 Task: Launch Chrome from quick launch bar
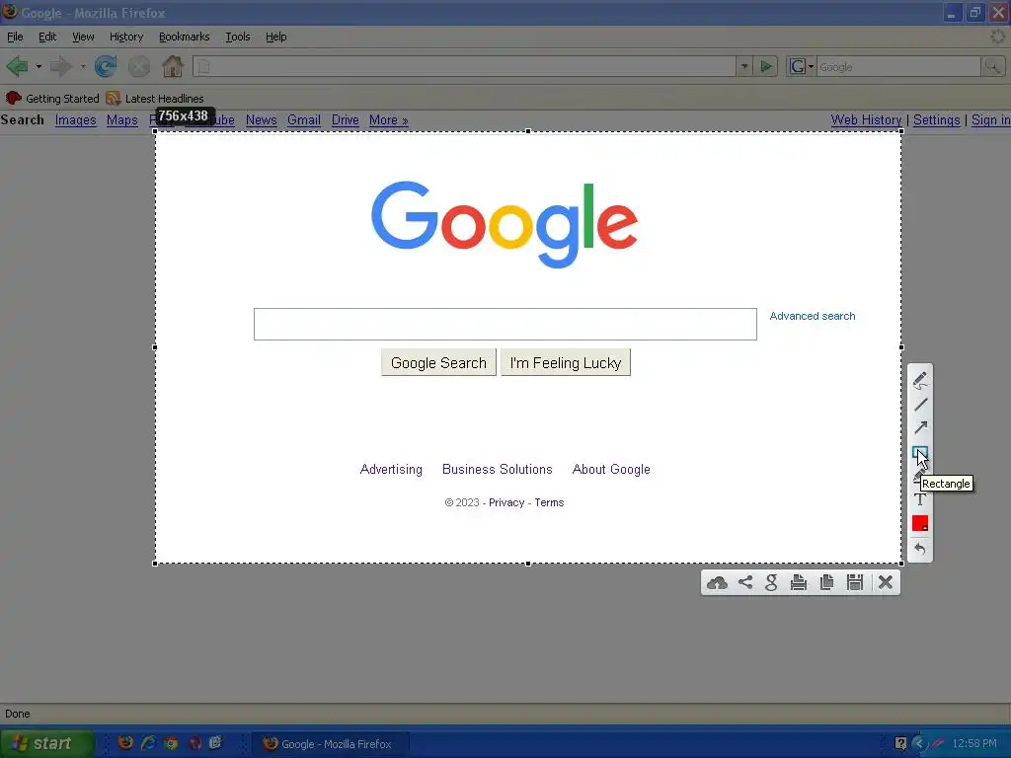tap(171, 743)
